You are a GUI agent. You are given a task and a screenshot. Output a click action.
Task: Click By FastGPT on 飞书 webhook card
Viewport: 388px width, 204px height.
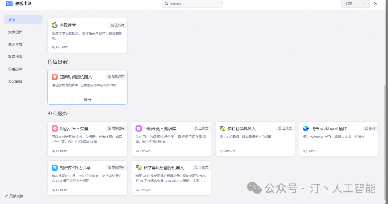pyautogui.click(x=311, y=151)
